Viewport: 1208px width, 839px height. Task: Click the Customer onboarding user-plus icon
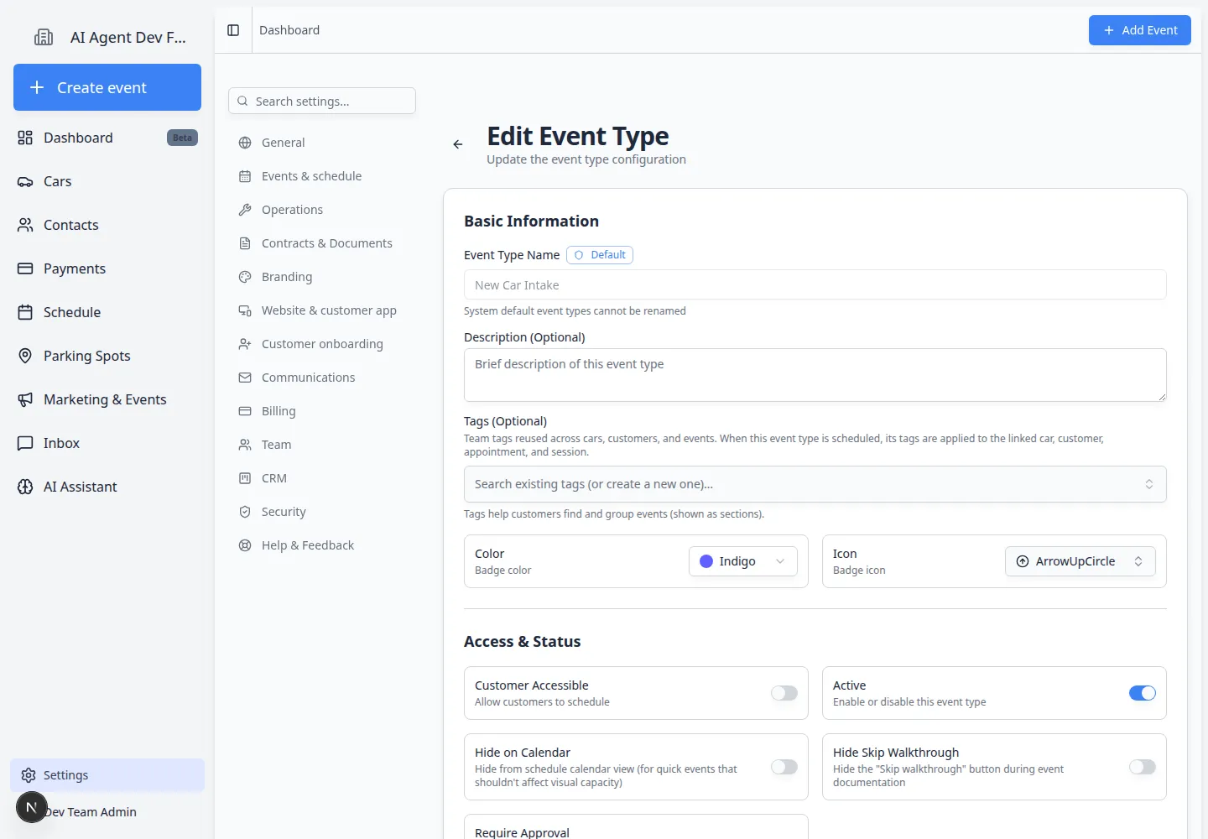245,344
